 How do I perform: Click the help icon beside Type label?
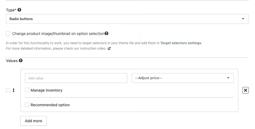[19, 10]
